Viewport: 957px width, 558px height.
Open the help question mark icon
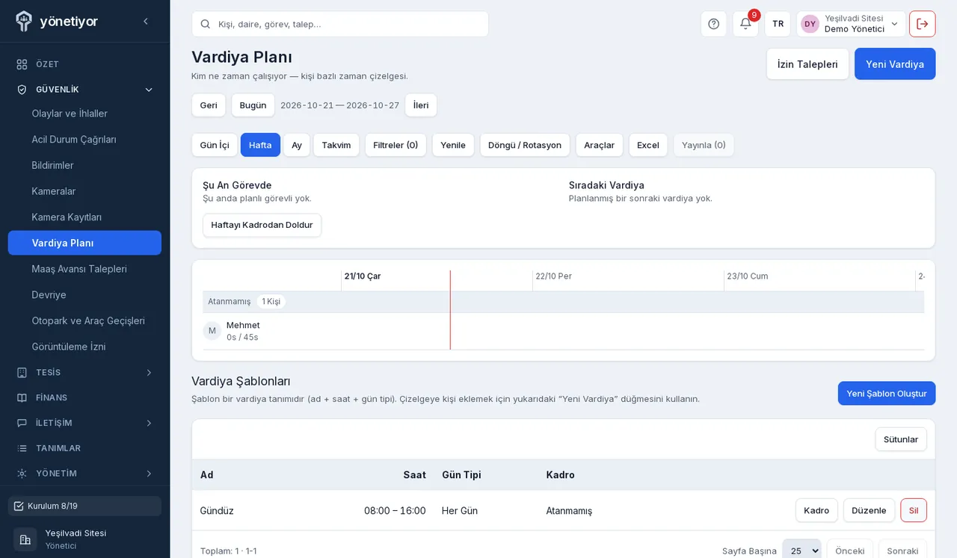click(x=713, y=24)
